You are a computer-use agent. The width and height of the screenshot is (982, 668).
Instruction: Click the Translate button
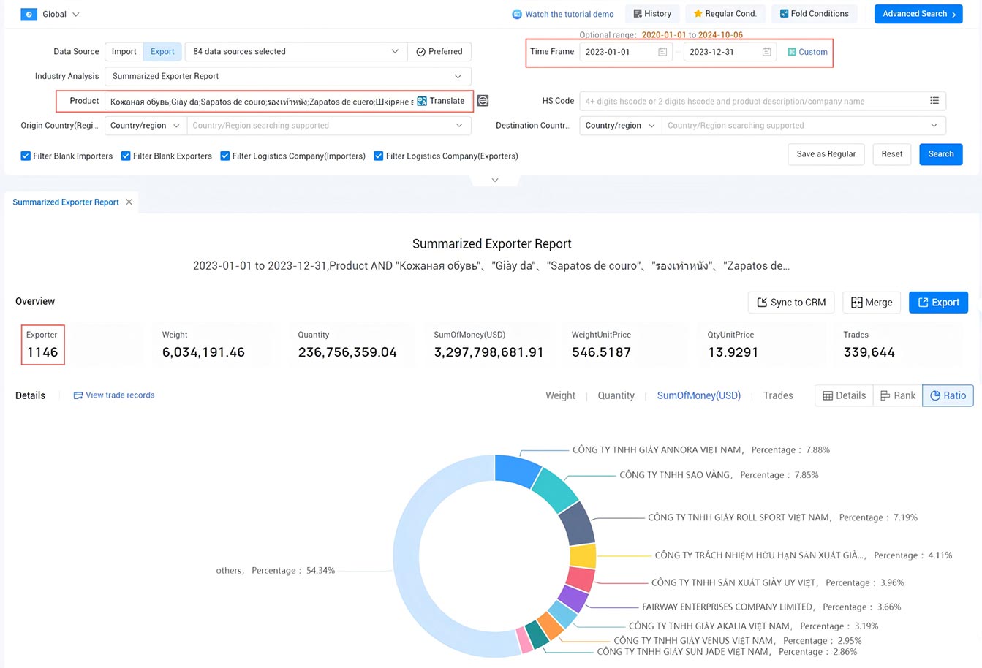pyautogui.click(x=441, y=102)
